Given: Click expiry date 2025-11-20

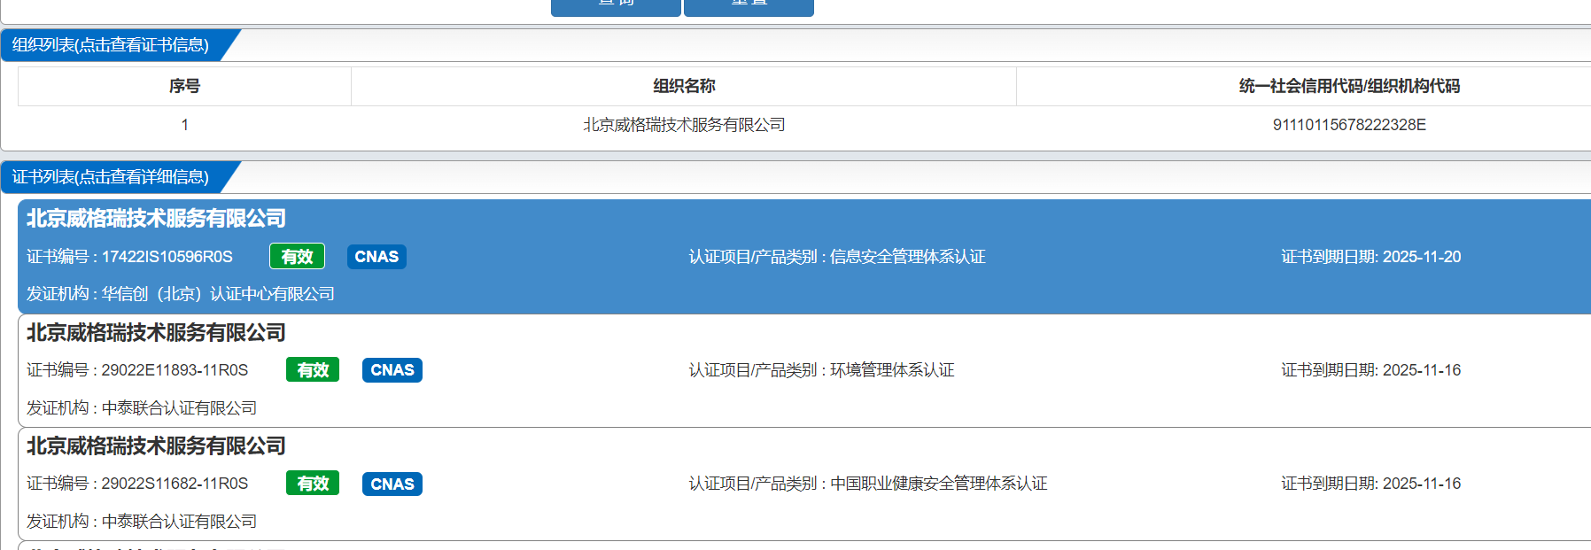Looking at the screenshot, I should [1422, 257].
